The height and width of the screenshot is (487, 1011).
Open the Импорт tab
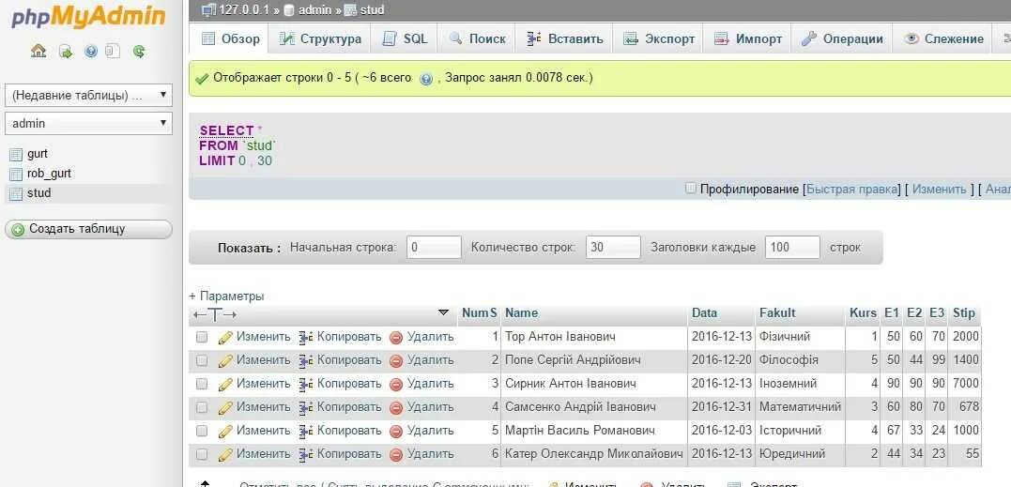(x=748, y=38)
